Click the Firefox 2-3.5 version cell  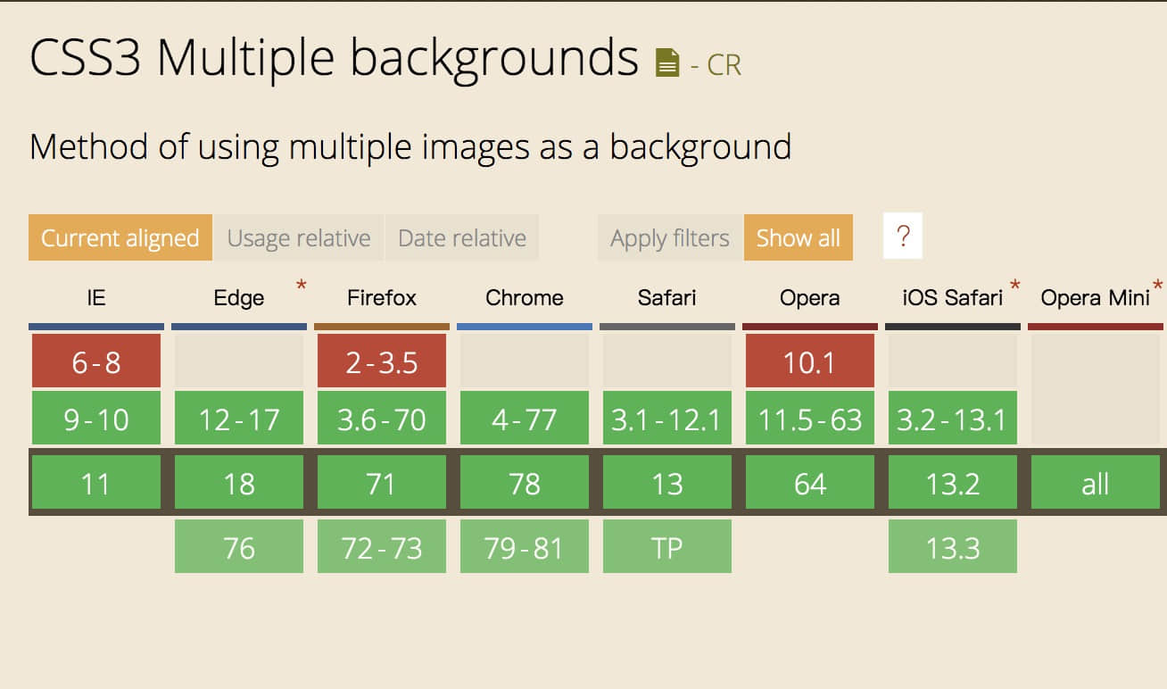pos(382,361)
